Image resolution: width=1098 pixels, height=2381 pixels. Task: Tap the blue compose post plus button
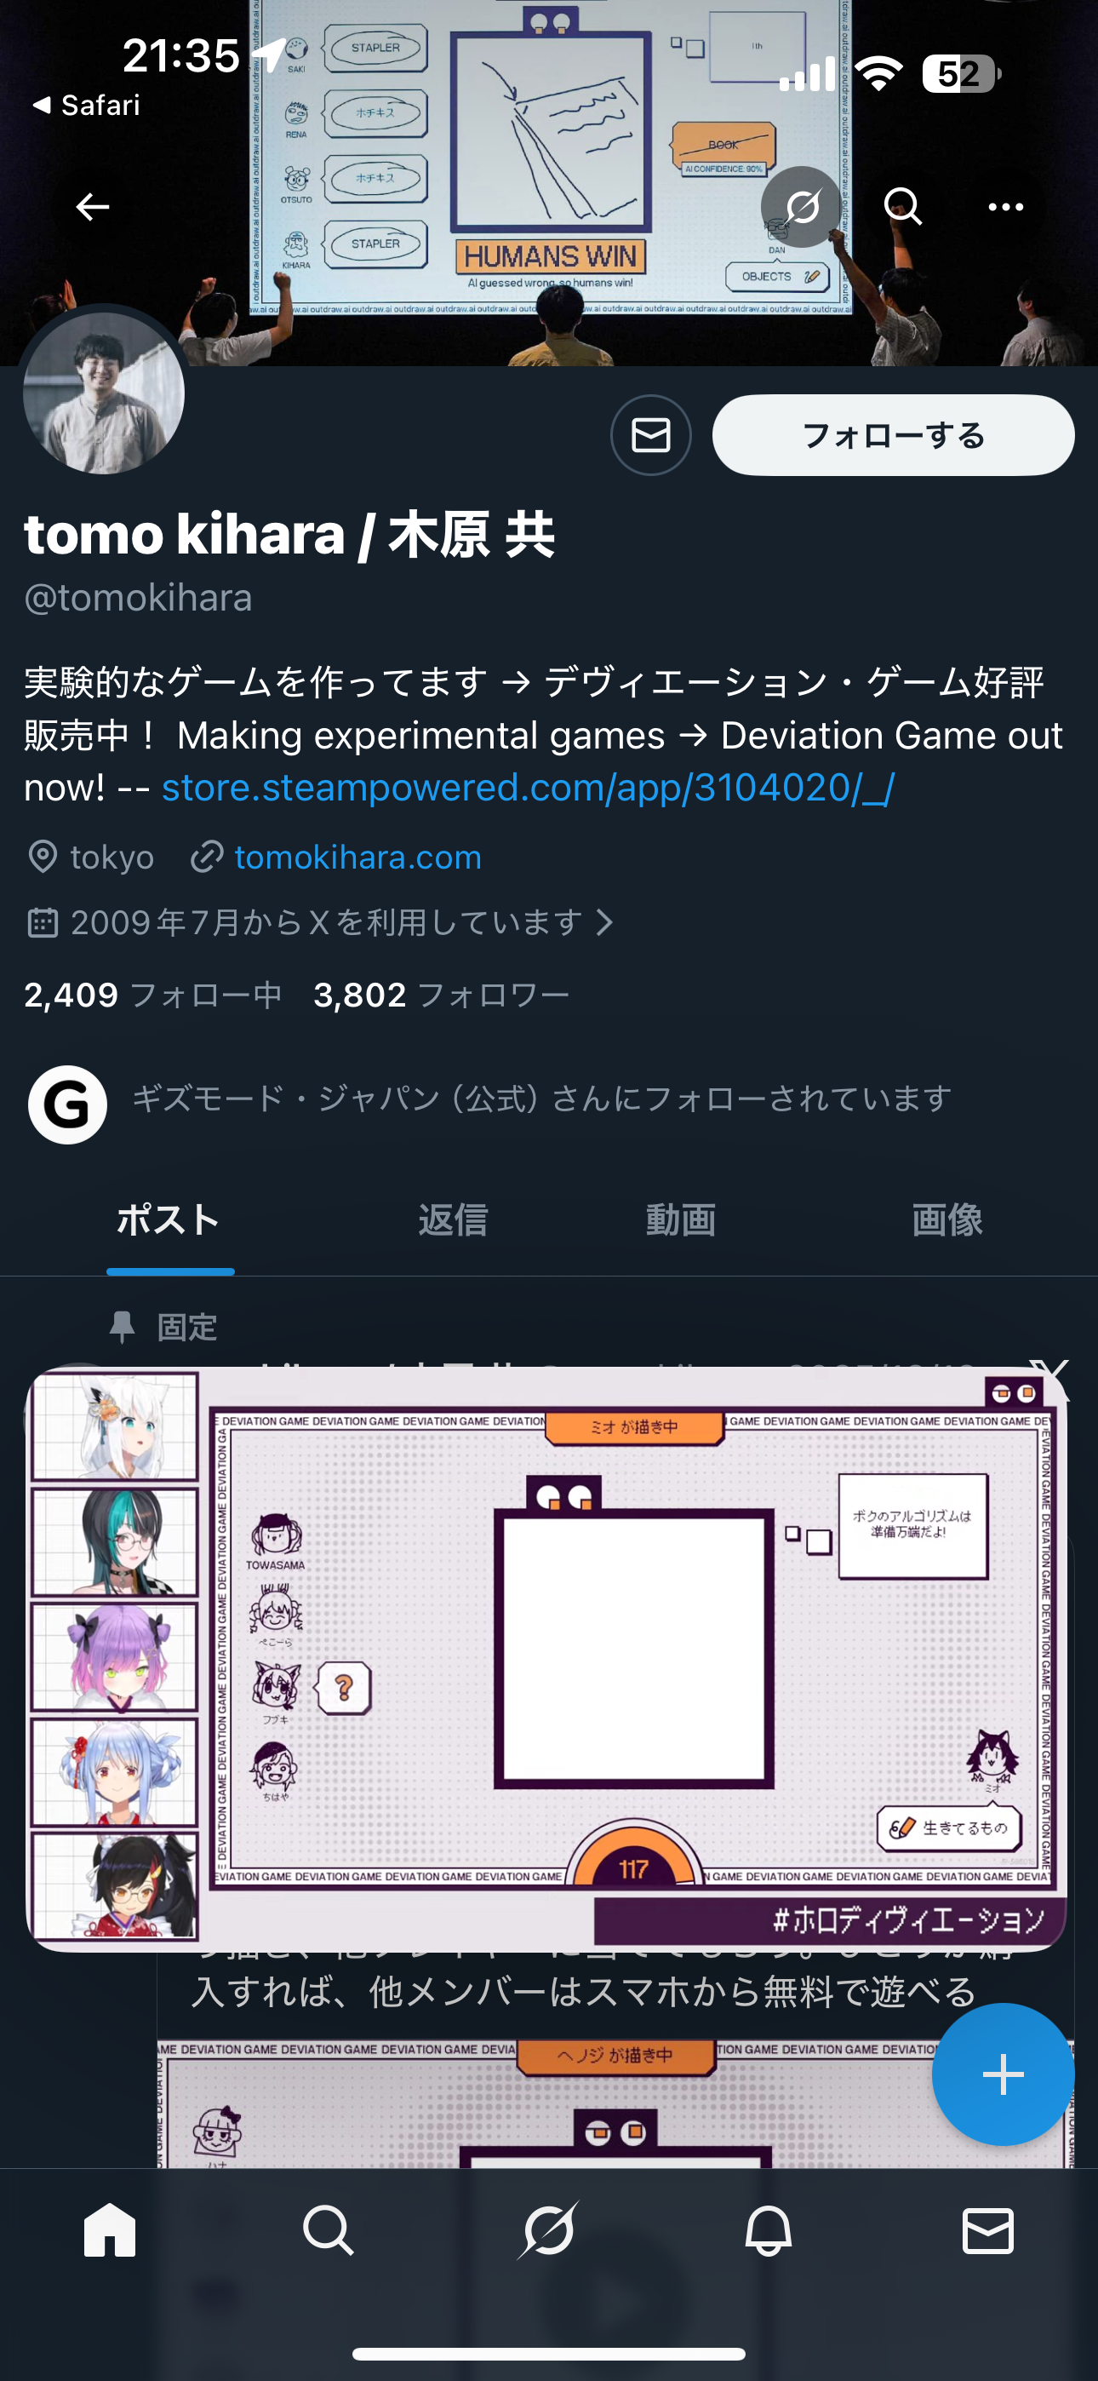(x=1003, y=2075)
